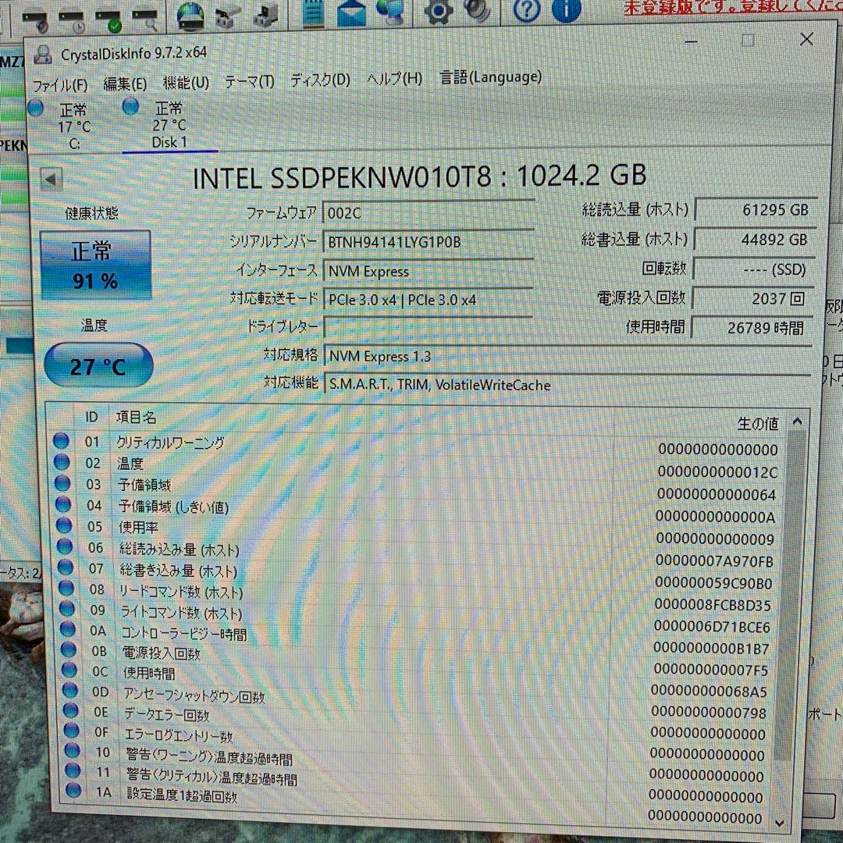
Task: Click the 27 °C temperature button
Action: point(98,365)
